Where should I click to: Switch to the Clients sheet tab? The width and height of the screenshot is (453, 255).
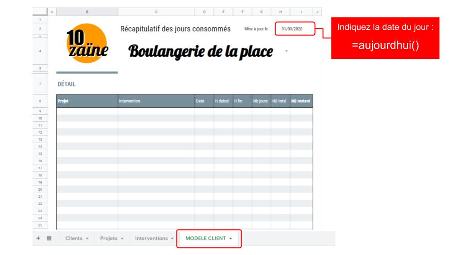tap(74, 238)
